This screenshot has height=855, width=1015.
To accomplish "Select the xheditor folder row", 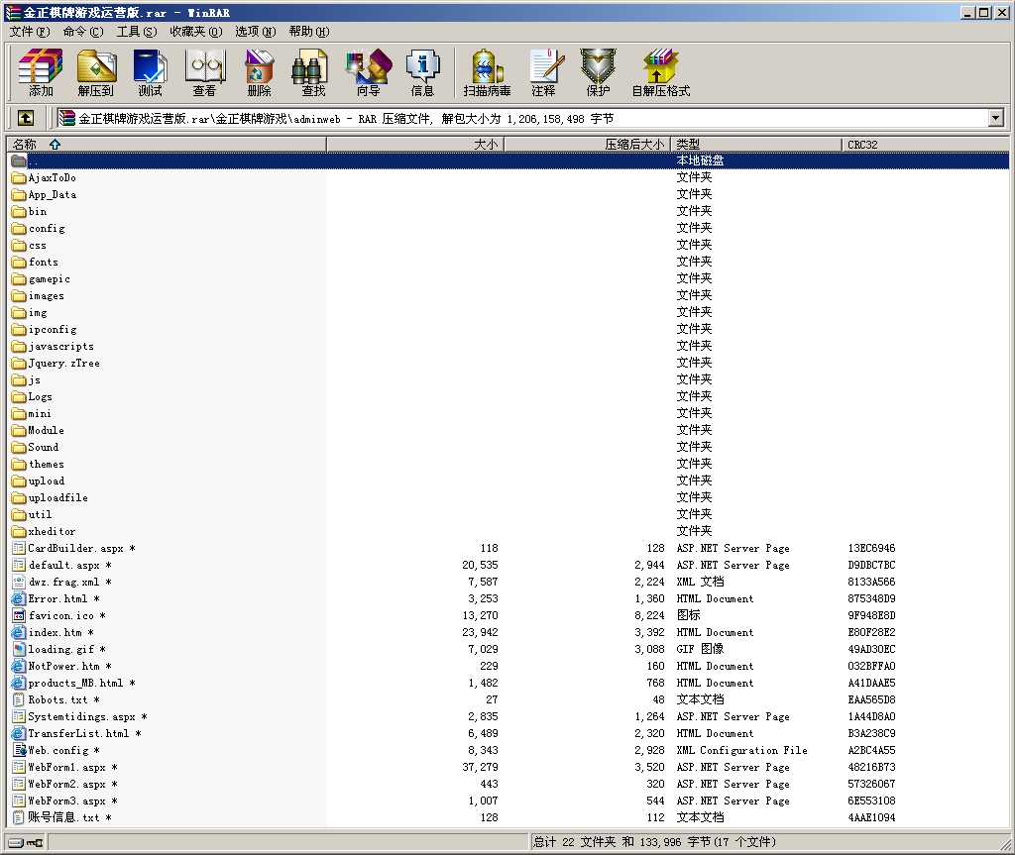I will click(508, 531).
